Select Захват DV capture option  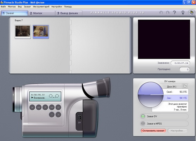click(164, 116)
